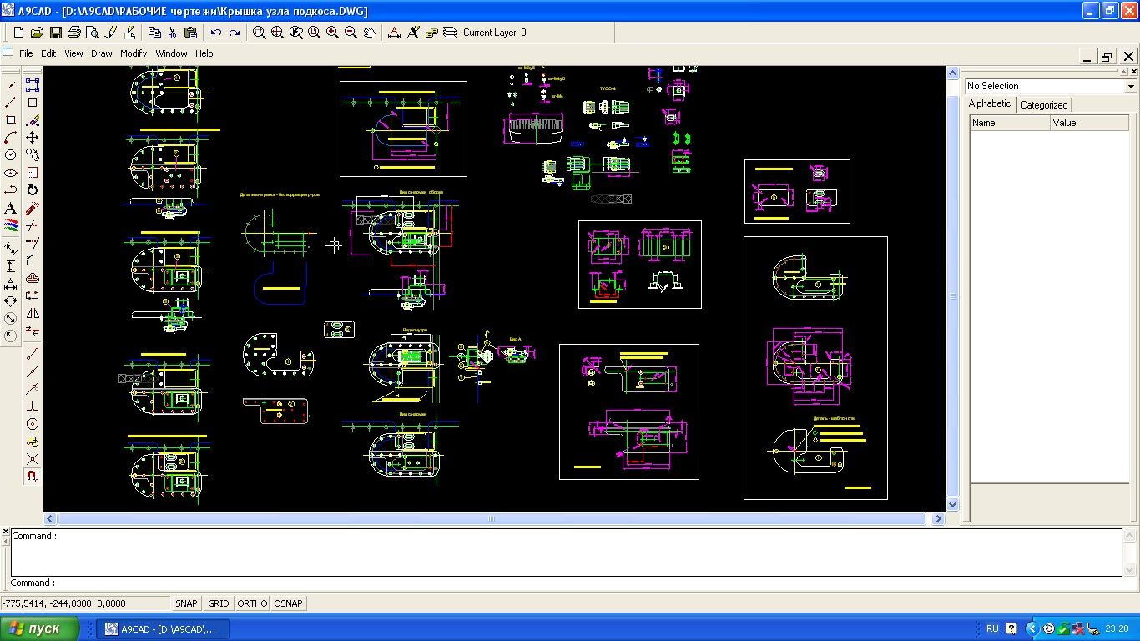Viewport: 1140px width, 641px height.
Task: Switch to the Categorized tab
Action: coord(1044,105)
